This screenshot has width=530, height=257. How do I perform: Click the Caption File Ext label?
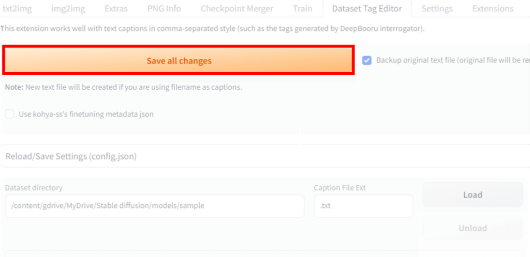(x=340, y=188)
